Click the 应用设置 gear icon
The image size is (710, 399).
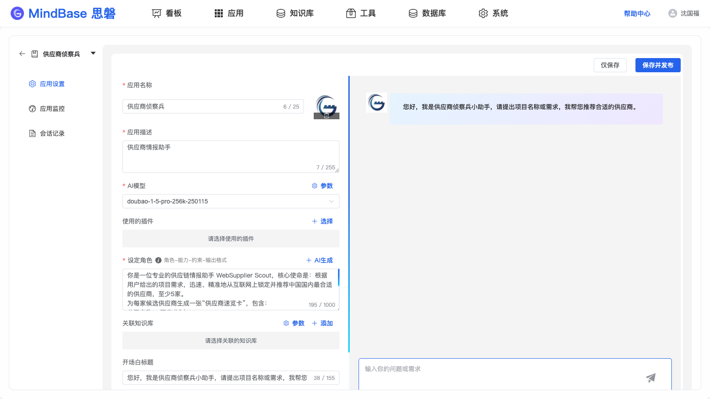coord(32,84)
